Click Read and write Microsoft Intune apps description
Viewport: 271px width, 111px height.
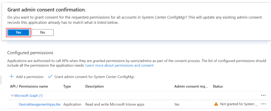click(x=115, y=104)
